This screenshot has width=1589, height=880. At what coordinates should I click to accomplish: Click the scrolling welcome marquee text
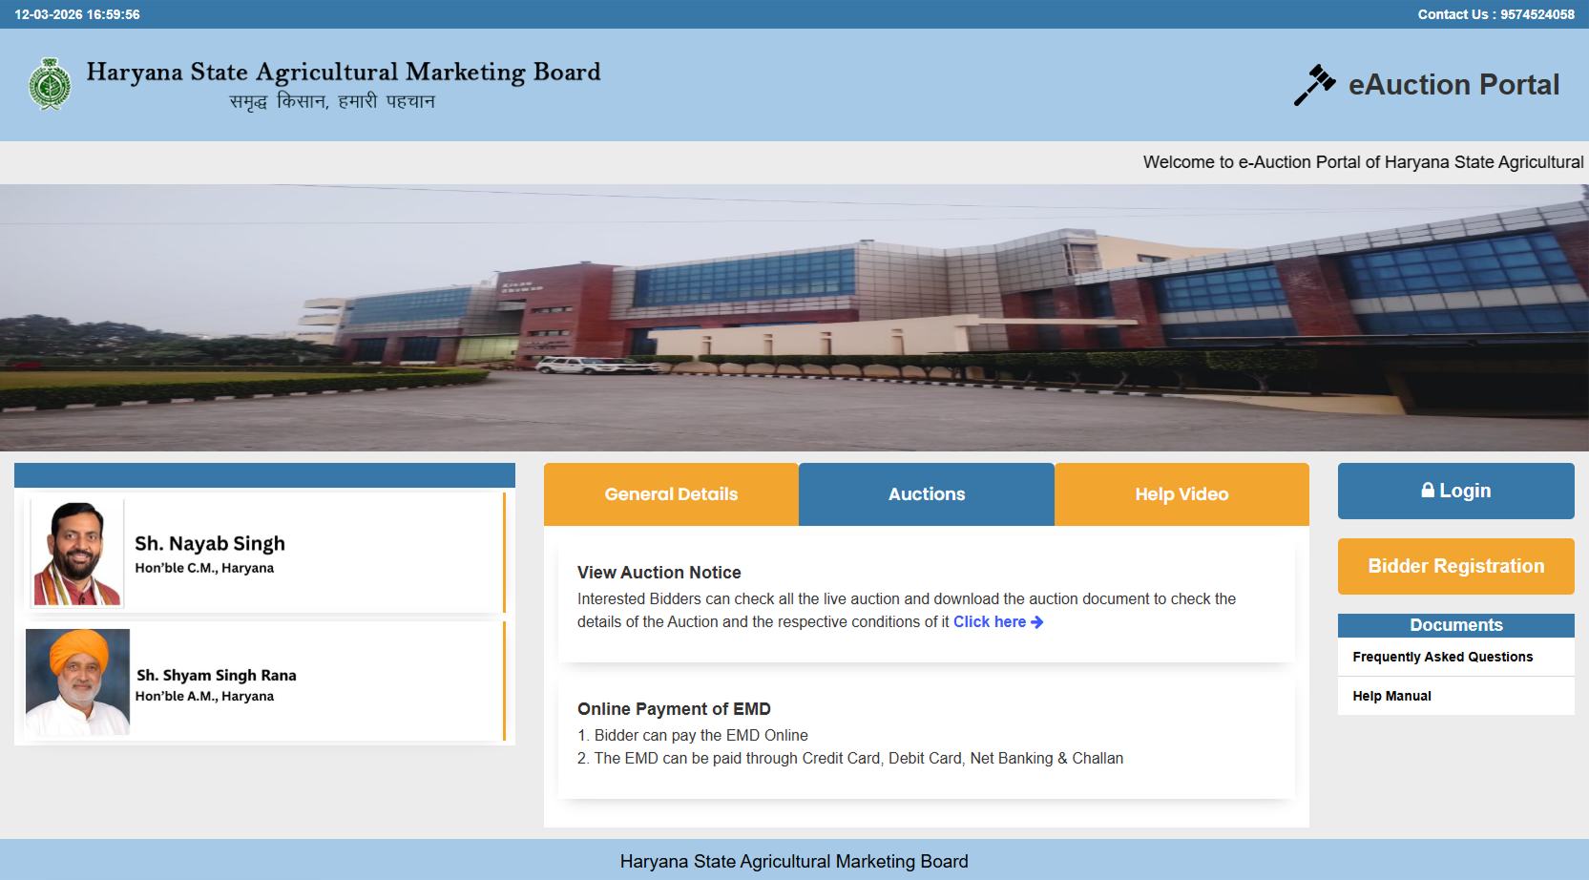click(x=1363, y=162)
